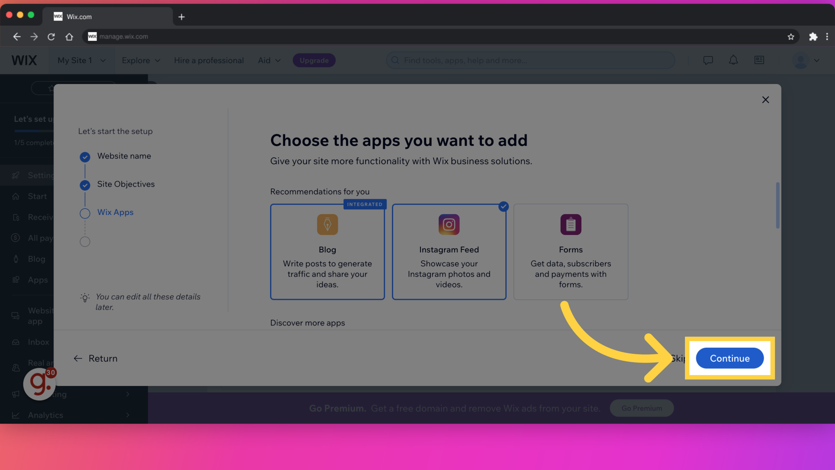835x470 pixels.
Task: Click the Discover more apps heading
Action: [307, 323]
